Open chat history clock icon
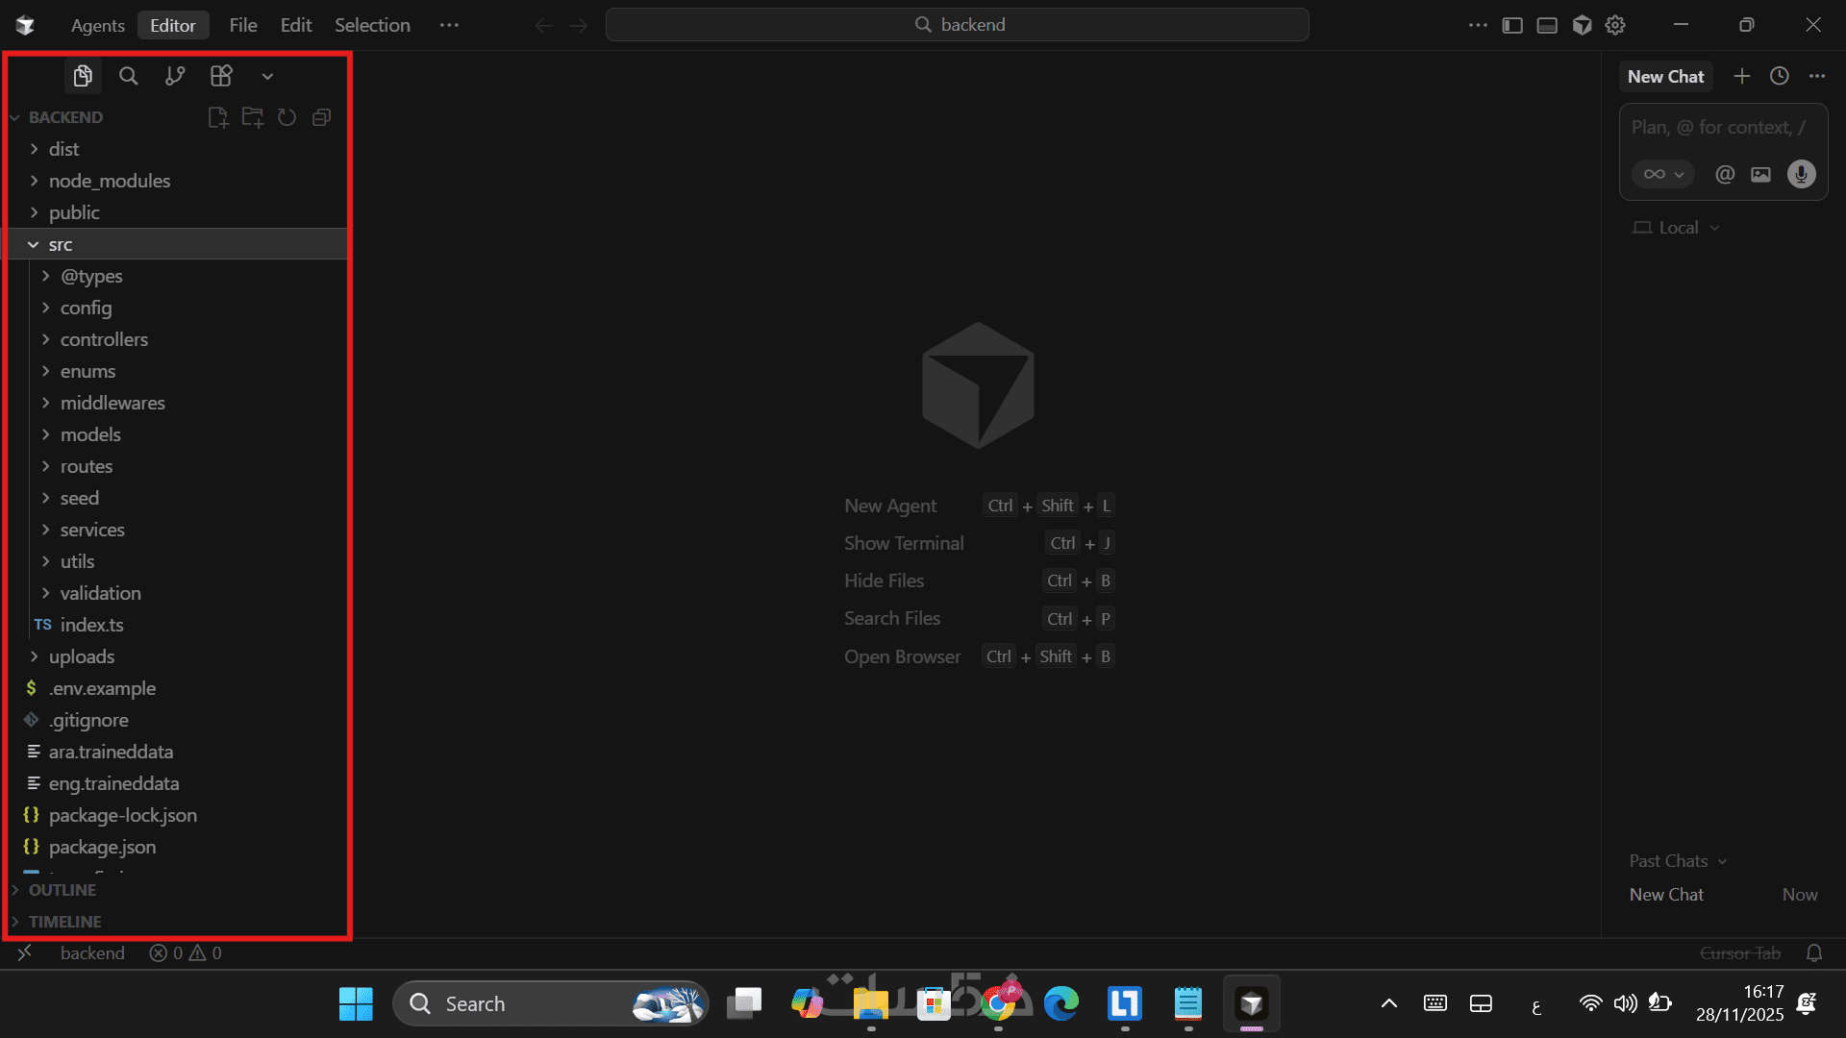 1780,76
